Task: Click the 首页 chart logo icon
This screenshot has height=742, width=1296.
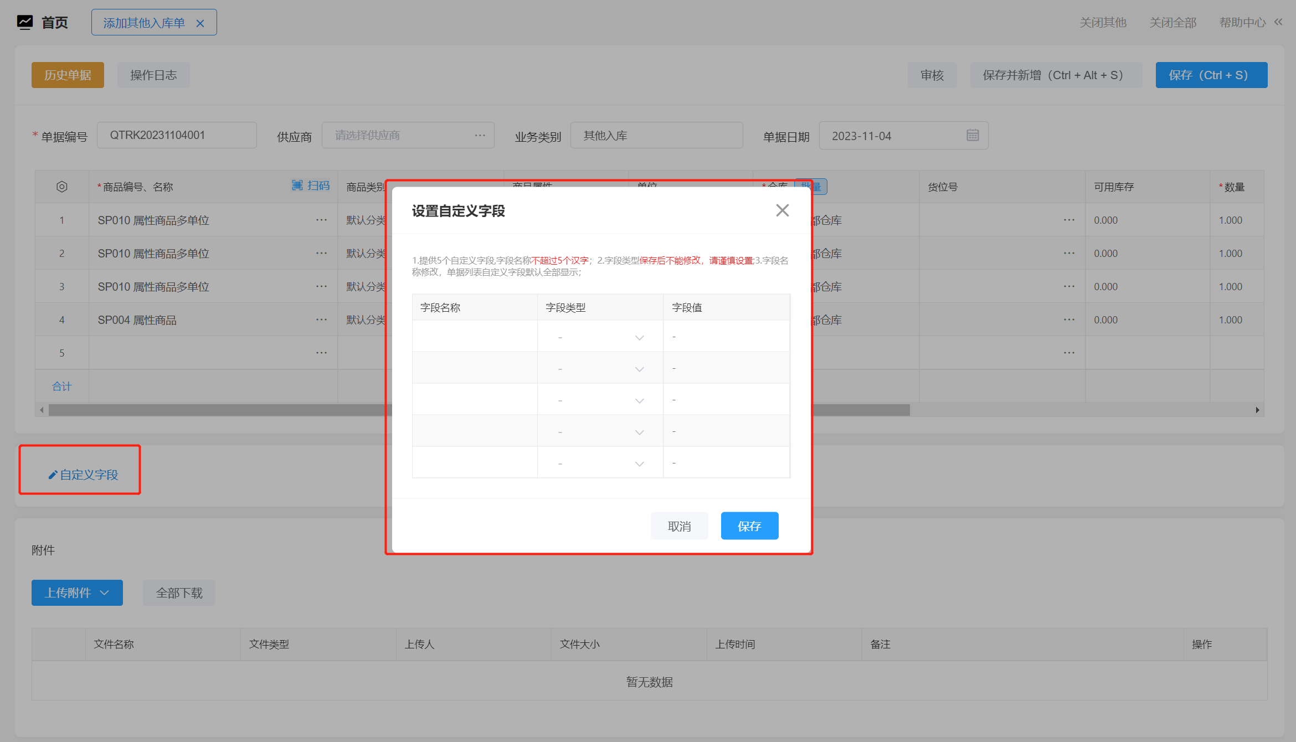Action: point(25,22)
